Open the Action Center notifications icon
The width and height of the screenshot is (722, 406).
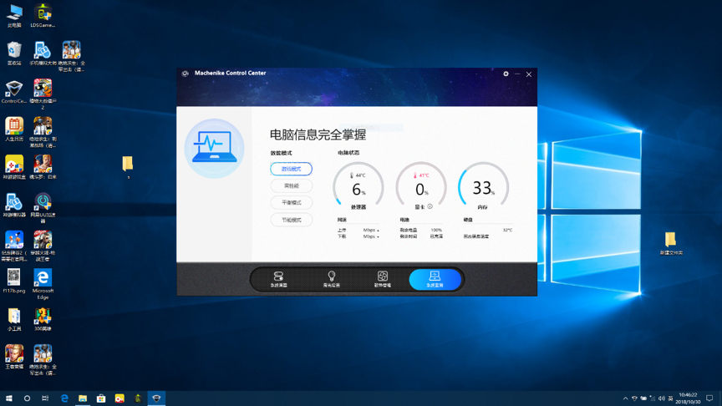(x=709, y=398)
